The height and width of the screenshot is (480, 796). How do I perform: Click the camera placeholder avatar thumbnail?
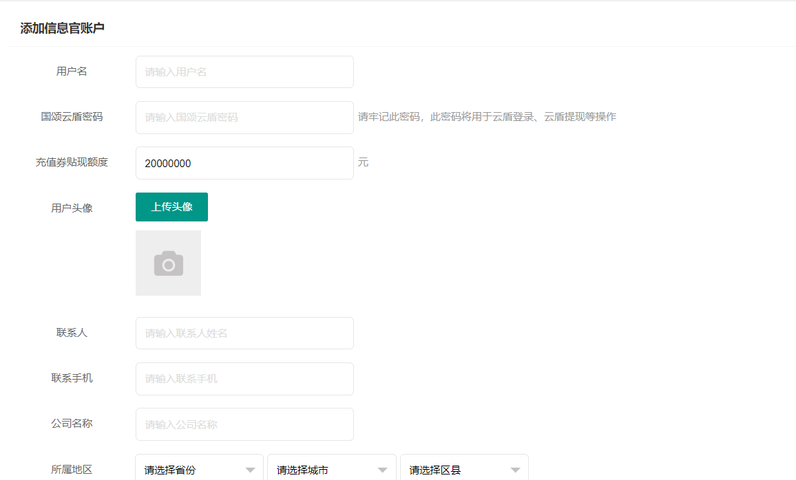coord(168,263)
